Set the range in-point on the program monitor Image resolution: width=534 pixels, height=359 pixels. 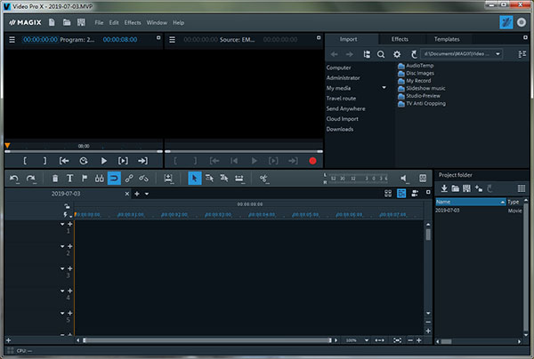[x=25, y=161]
